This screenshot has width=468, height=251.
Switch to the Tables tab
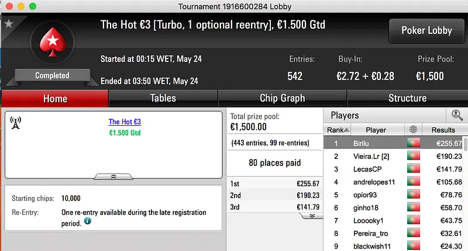tap(163, 98)
